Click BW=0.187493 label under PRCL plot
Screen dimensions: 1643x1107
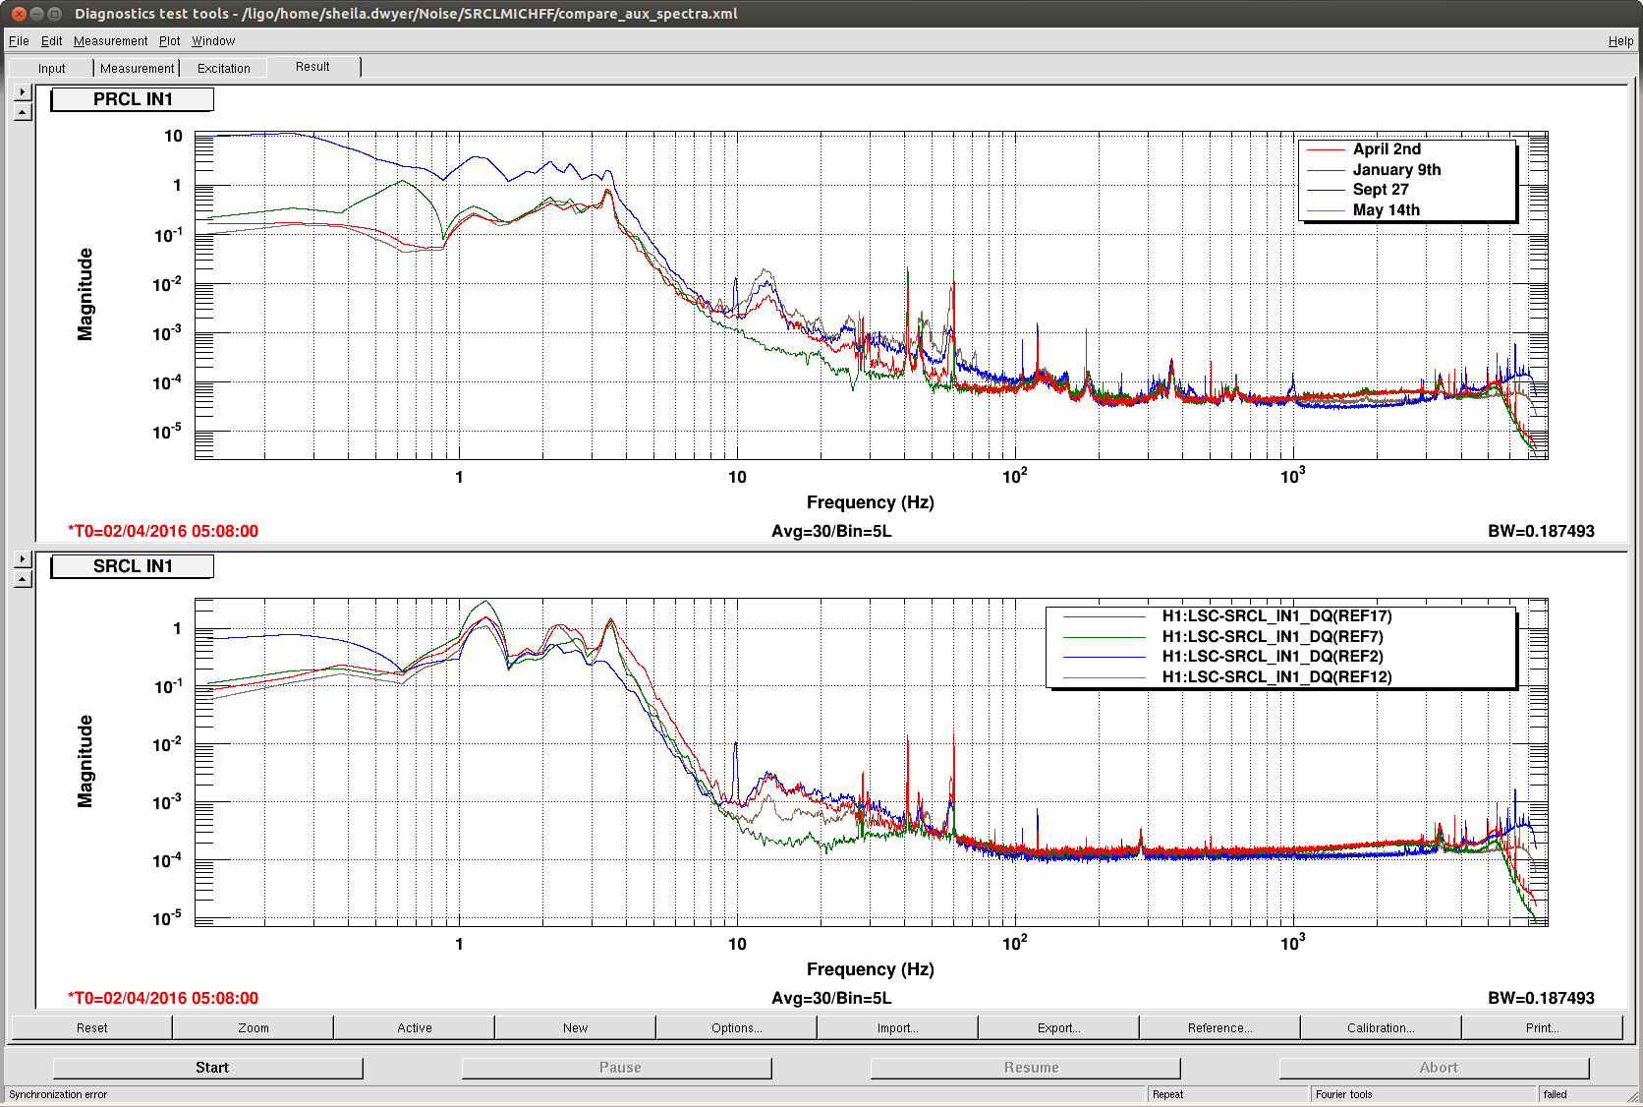click(1541, 531)
